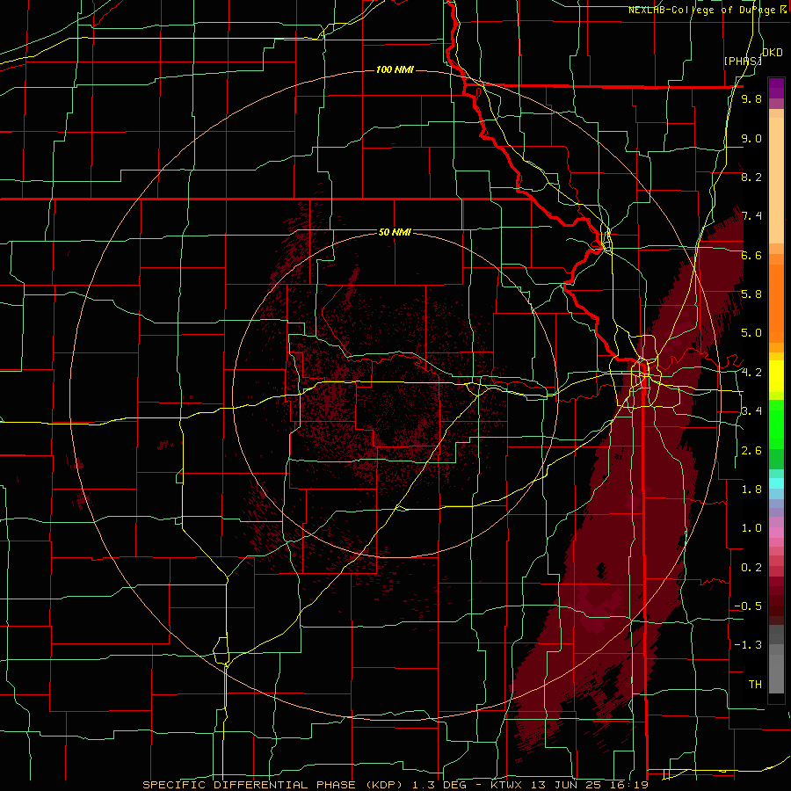Click the 5.8 value on the color scale
791x791 pixels.
click(751, 294)
